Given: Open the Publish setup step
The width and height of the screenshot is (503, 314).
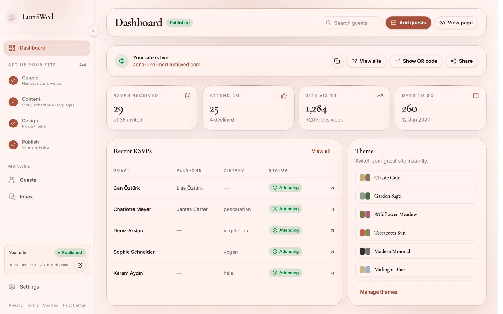Looking at the screenshot, I should pos(47,145).
